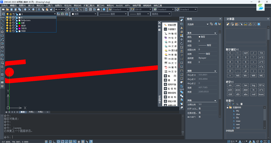The width and height of the screenshot is (271, 143).
Task: Click the Match Properties brush icon
Action: point(51,9)
